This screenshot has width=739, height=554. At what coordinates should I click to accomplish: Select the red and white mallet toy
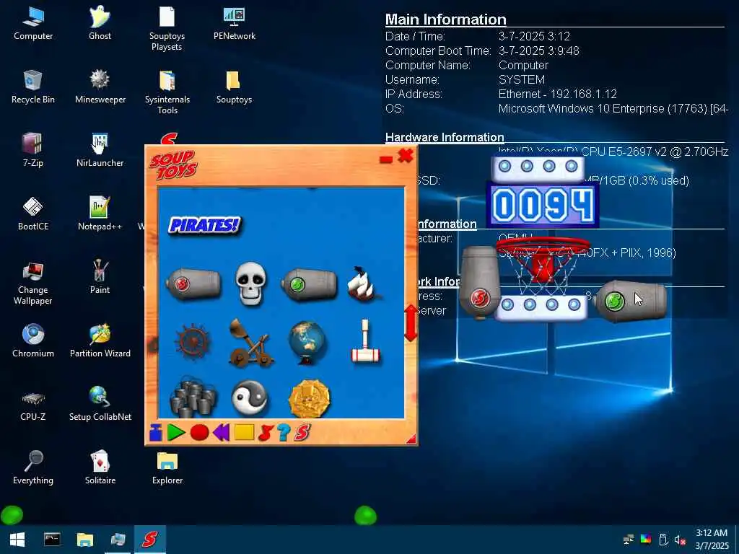tap(365, 341)
